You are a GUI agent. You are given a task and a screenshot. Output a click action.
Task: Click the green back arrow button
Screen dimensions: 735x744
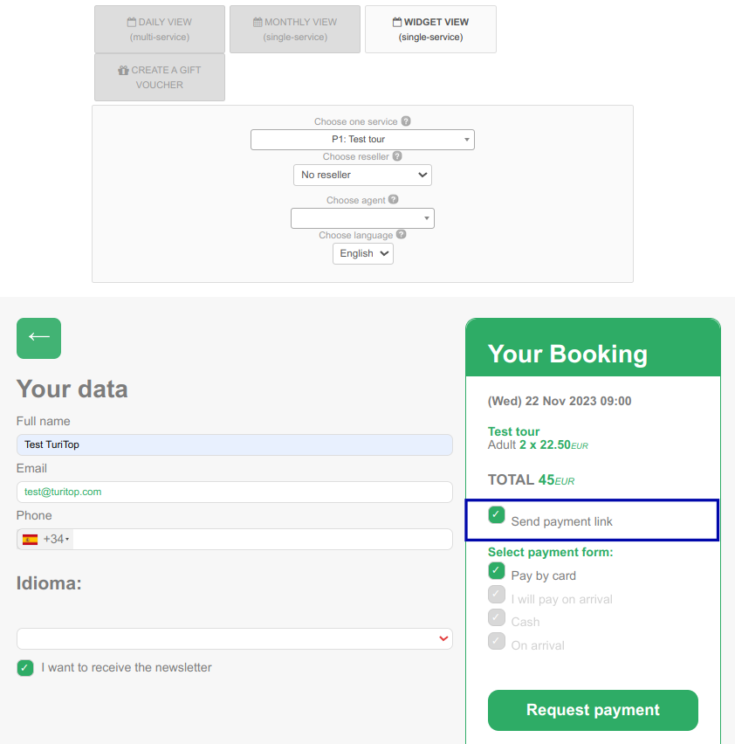[x=39, y=338]
